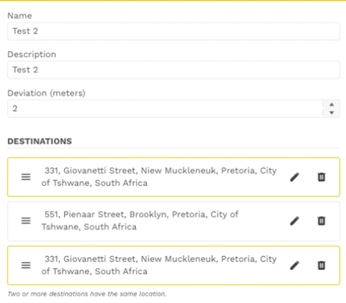This screenshot has width=346, height=303.
Task: Edit the first Giovanetti Street destination
Action: coord(294,177)
